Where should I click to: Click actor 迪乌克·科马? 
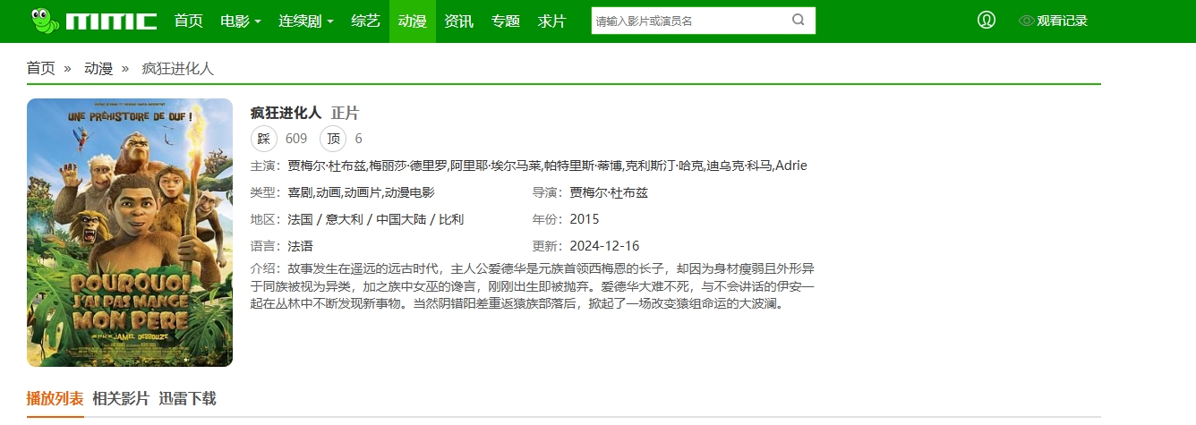click(739, 166)
